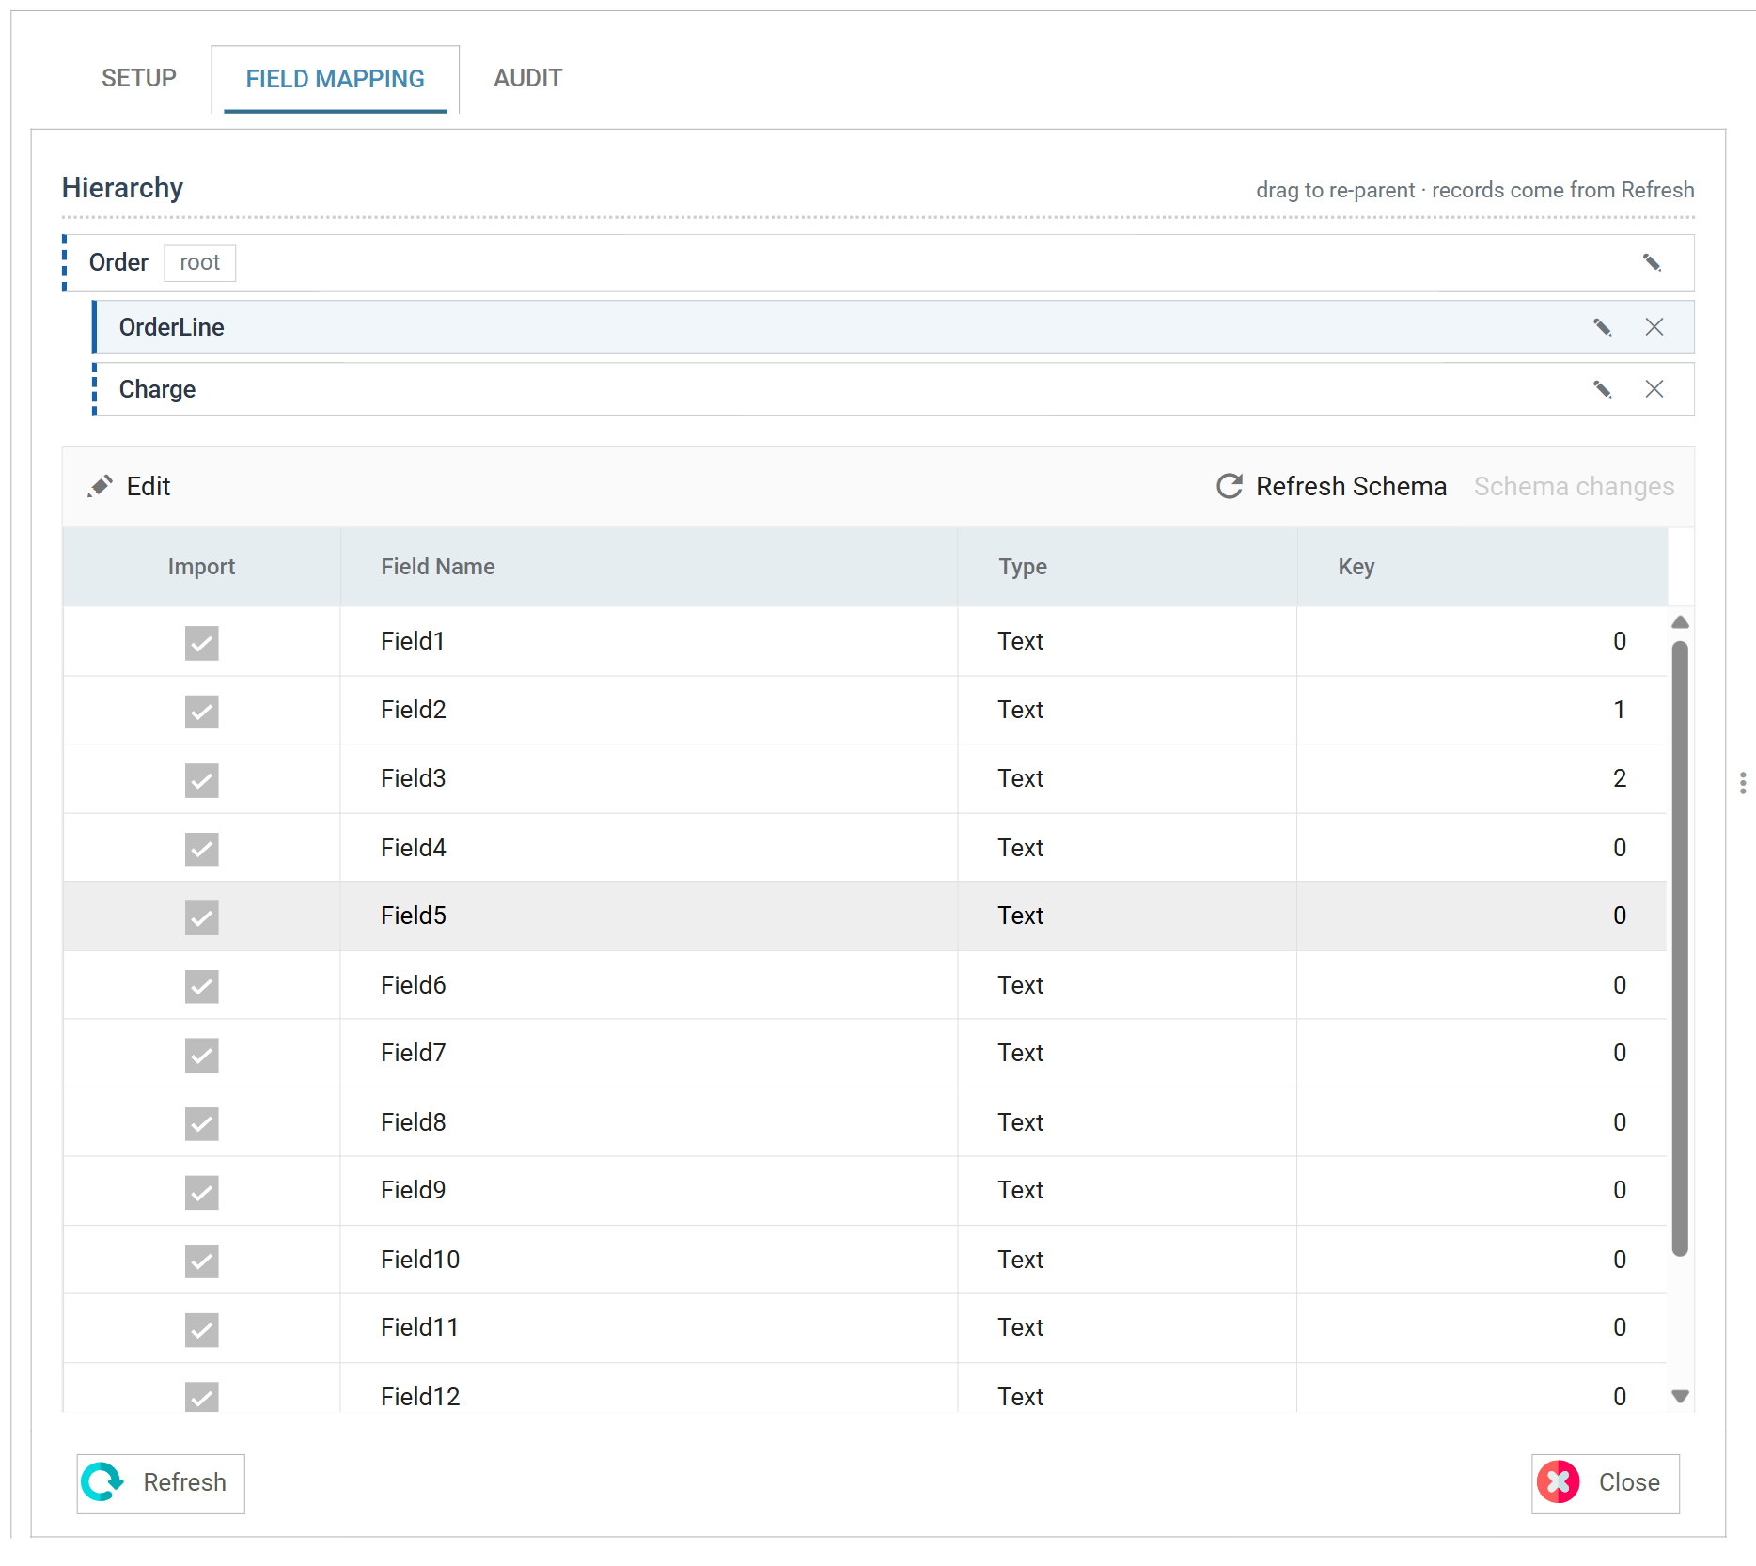Screen dimensions: 1756x1566
Task: Switch to the SETUP tab
Action: [139, 78]
